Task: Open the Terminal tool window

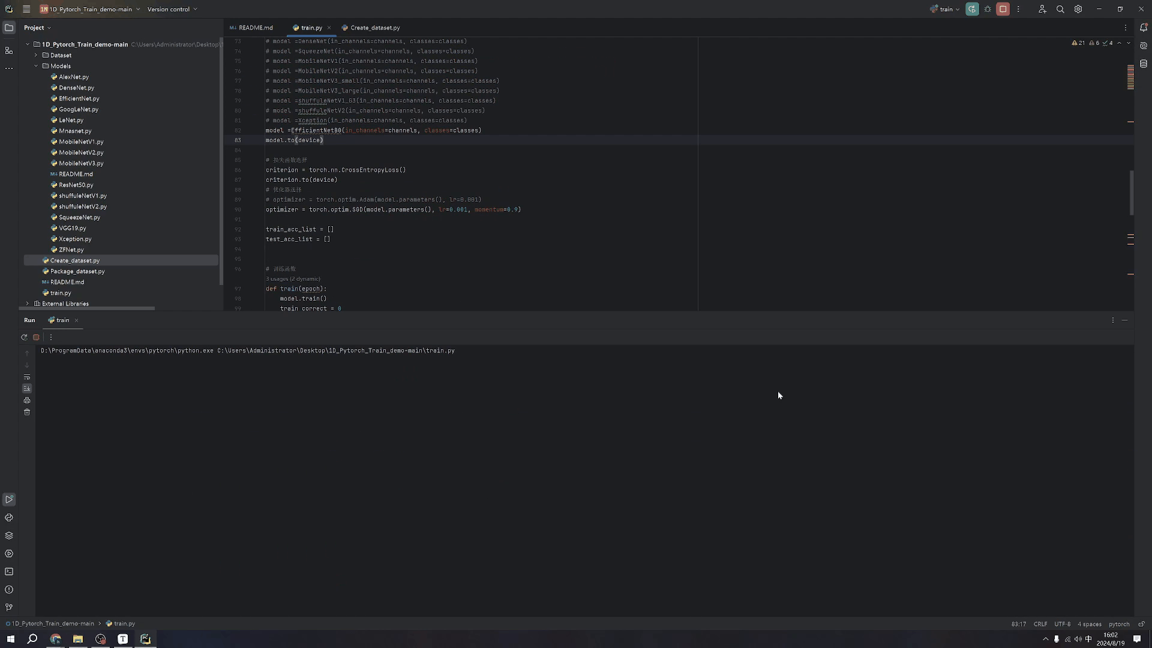Action: tap(9, 572)
